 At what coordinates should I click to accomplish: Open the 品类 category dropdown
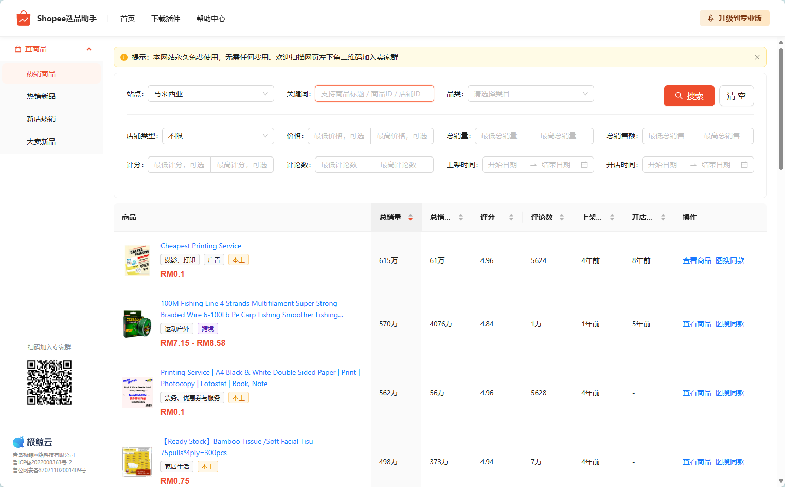coord(531,94)
